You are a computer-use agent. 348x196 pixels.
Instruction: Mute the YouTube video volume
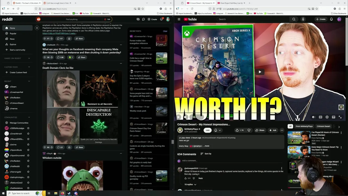click(x=185, y=117)
